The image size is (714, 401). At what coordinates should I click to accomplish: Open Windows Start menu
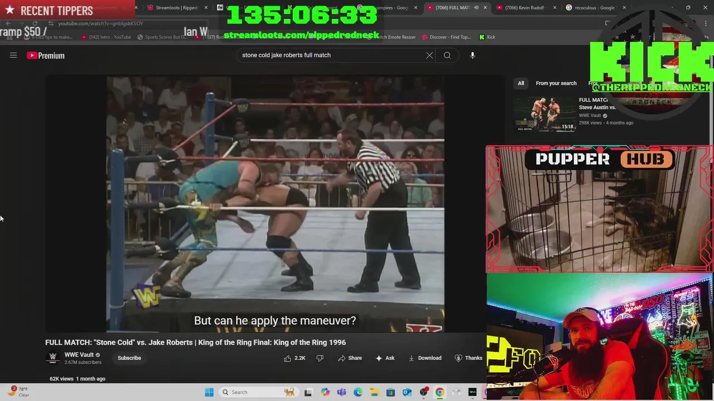click(x=209, y=392)
